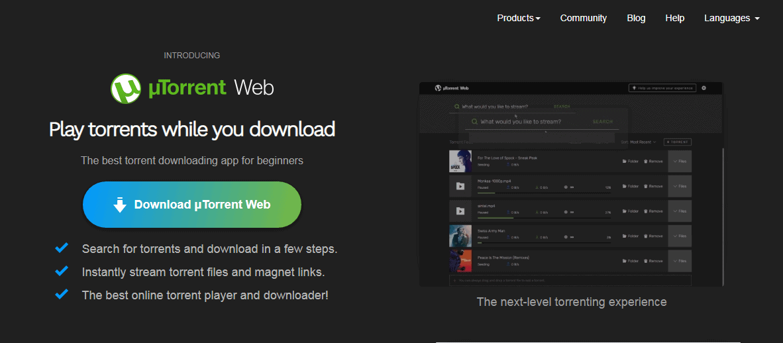Expand Files for sintel.mp4

[x=680, y=211]
